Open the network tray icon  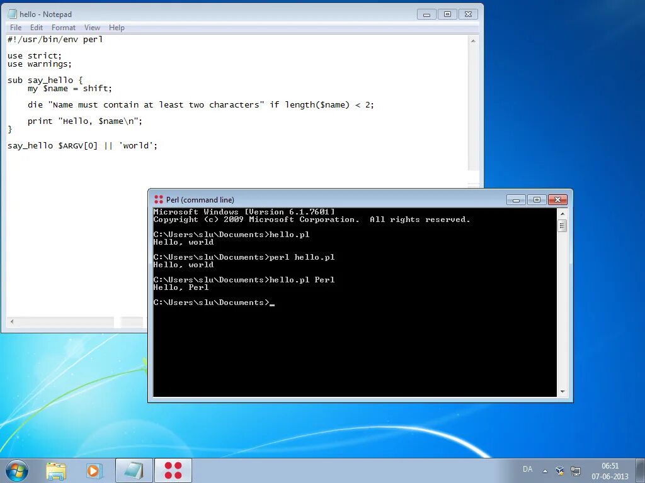point(576,470)
